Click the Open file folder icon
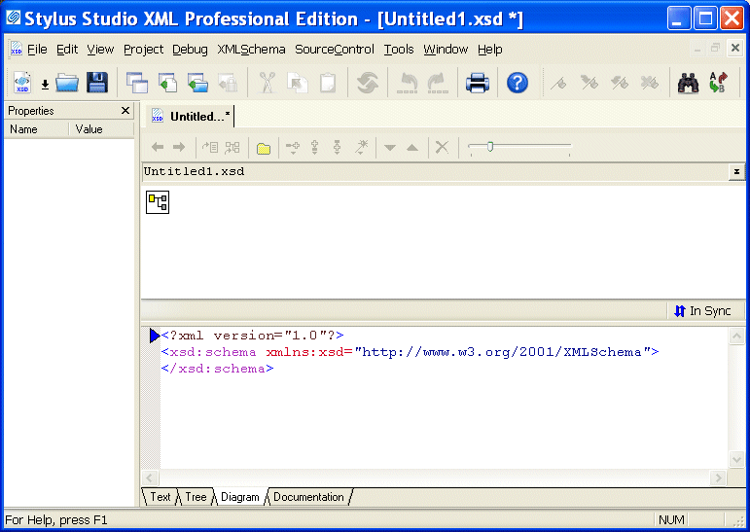 click(67, 84)
